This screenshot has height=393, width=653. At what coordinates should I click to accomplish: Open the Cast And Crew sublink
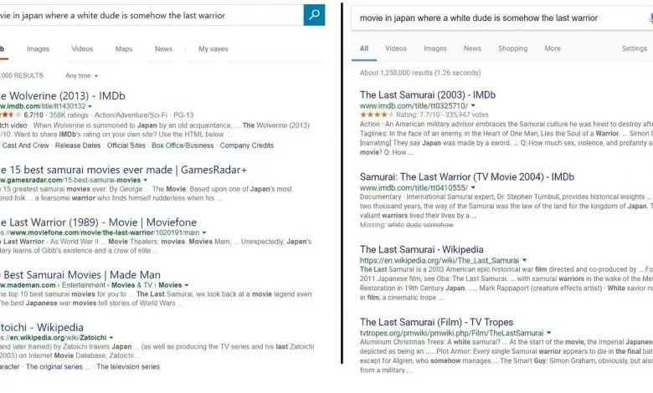(27, 145)
